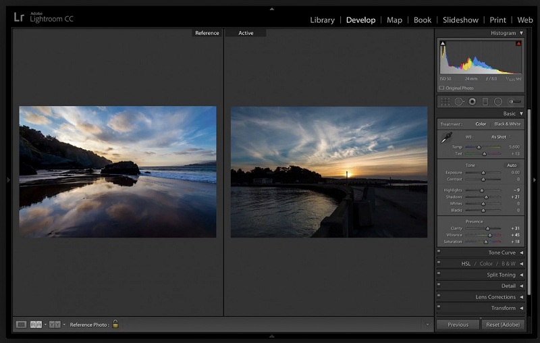Expand the Split Toning panel

click(x=521, y=275)
